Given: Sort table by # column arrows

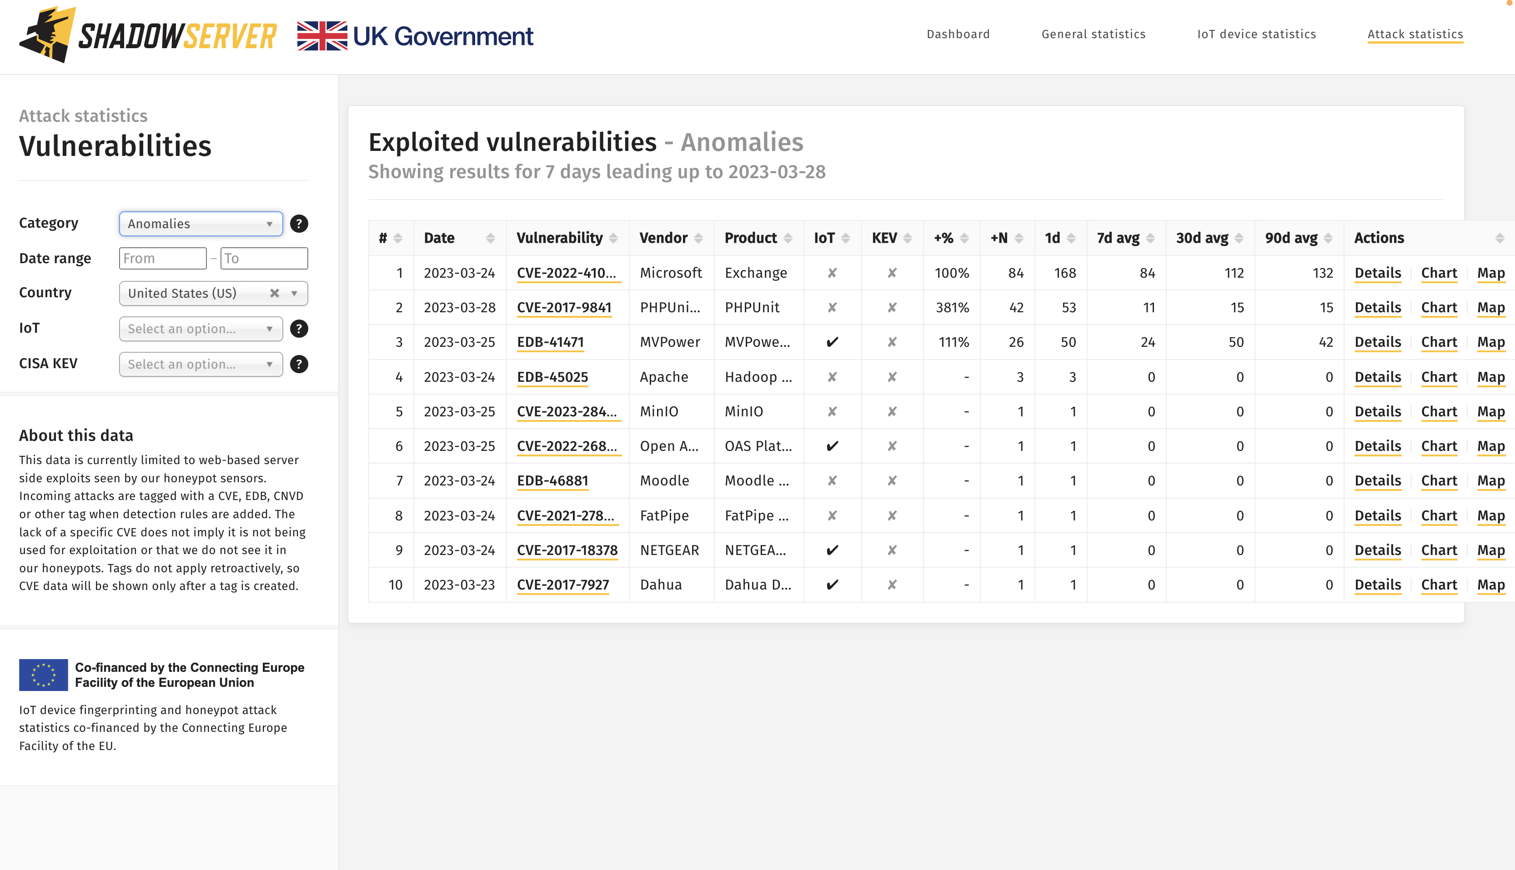Looking at the screenshot, I should (x=398, y=238).
